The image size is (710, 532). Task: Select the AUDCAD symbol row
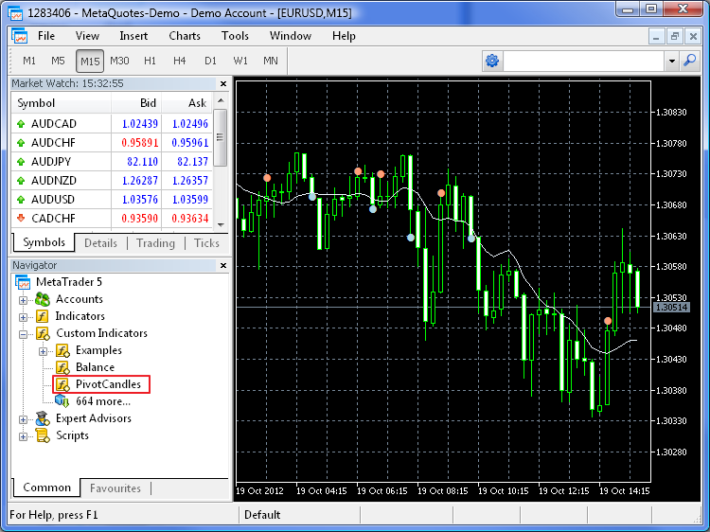(112, 124)
